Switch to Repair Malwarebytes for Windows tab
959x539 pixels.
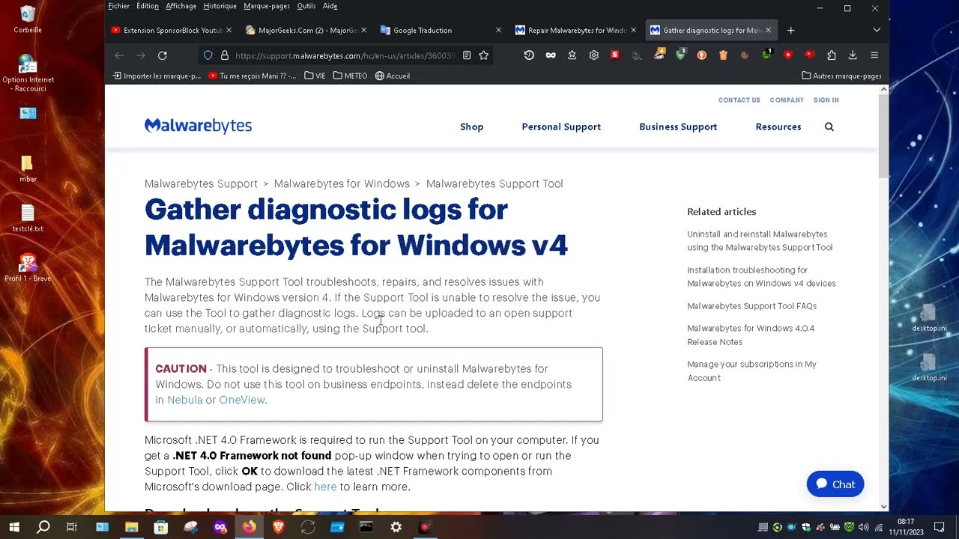[574, 31]
